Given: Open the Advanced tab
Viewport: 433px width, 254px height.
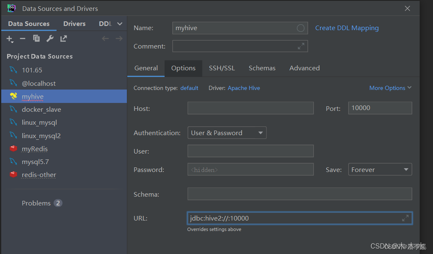Looking at the screenshot, I should pyautogui.click(x=304, y=68).
